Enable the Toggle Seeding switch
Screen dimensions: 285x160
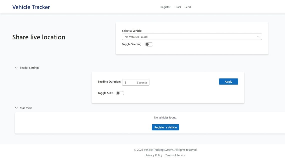[149, 44]
